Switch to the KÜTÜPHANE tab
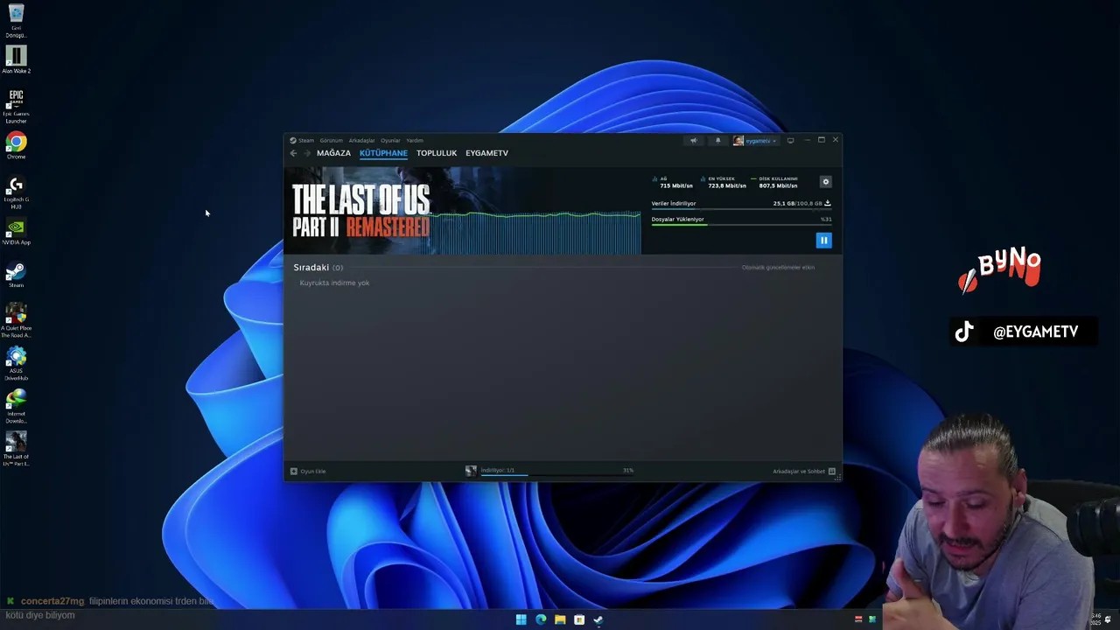1120x630 pixels. (x=383, y=153)
